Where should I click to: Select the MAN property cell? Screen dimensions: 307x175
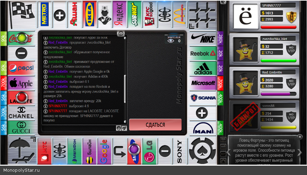203,128
